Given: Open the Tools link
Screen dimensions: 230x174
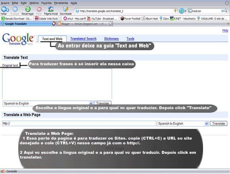Looking at the screenshot, I should click(x=130, y=39).
